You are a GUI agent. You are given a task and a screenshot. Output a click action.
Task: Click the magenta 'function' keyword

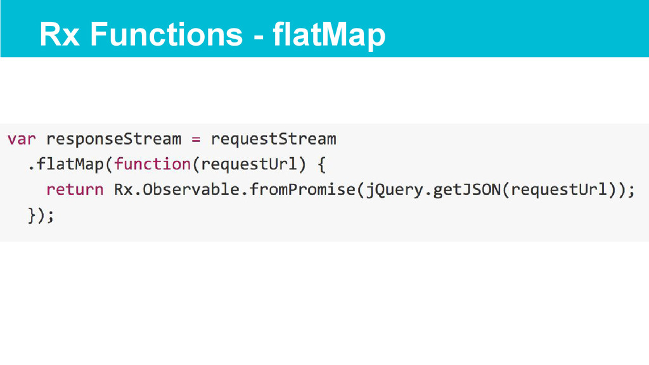click(x=152, y=164)
